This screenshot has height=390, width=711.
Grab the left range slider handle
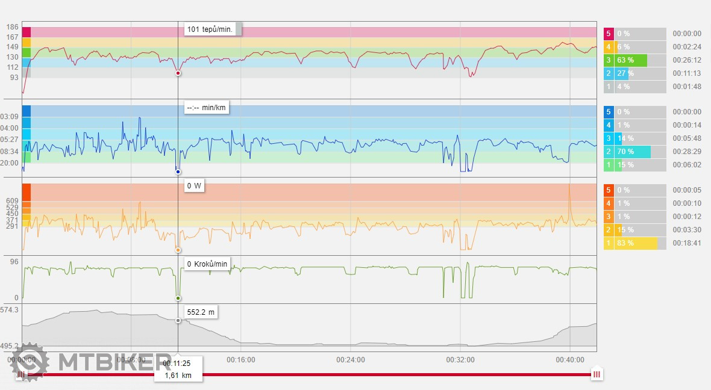(22, 374)
